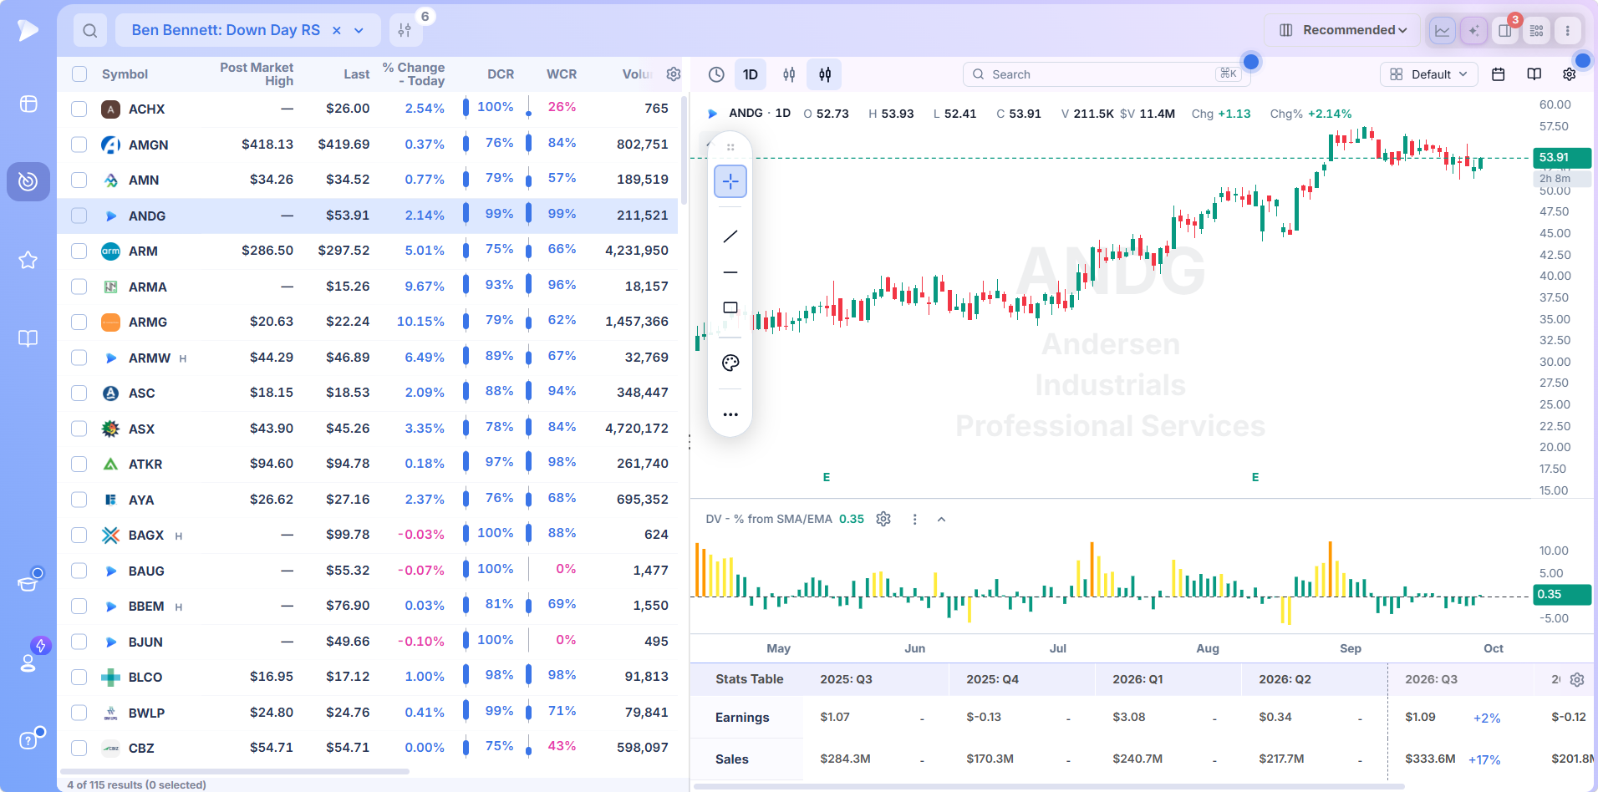
Task: Tick the select-all checkbox in table header
Action: [79, 74]
